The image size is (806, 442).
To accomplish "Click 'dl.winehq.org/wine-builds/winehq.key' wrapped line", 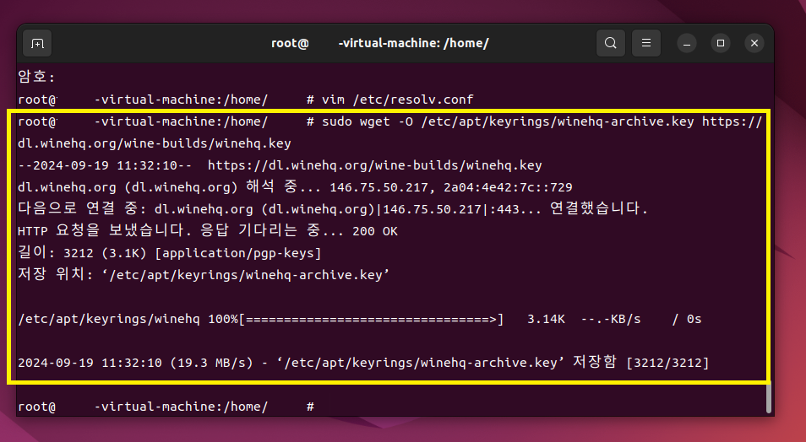I will (155, 143).
